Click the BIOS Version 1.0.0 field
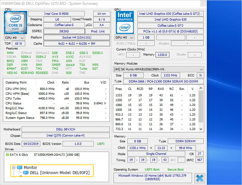This screenshot has height=185, width=242. 78,144
